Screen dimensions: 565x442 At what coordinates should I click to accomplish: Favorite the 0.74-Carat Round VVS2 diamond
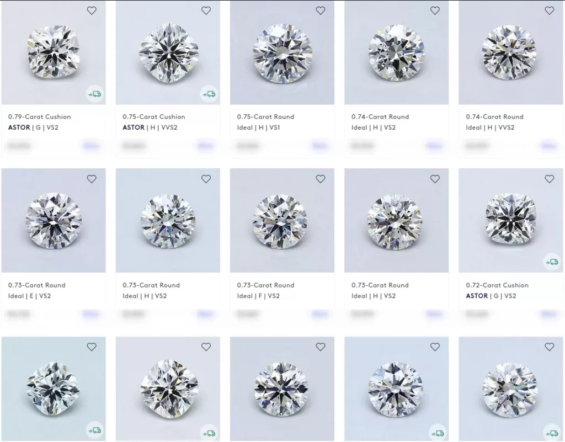[549, 11]
